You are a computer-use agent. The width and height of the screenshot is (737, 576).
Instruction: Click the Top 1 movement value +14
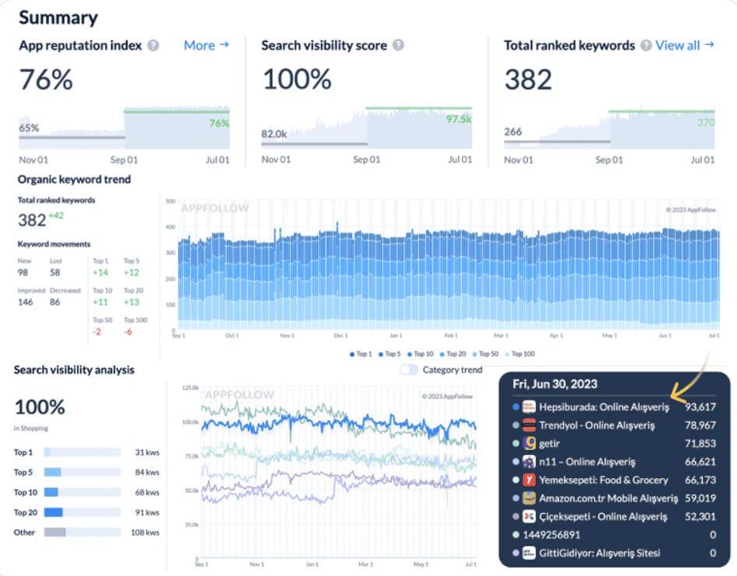[100, 273]
